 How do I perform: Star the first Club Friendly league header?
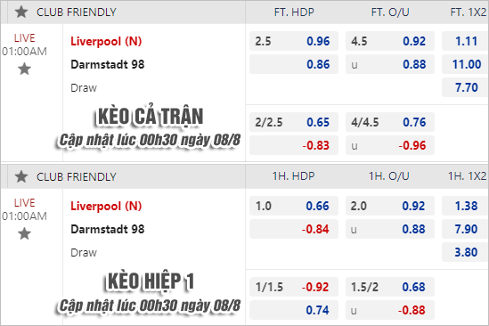[x=21, y=12]
